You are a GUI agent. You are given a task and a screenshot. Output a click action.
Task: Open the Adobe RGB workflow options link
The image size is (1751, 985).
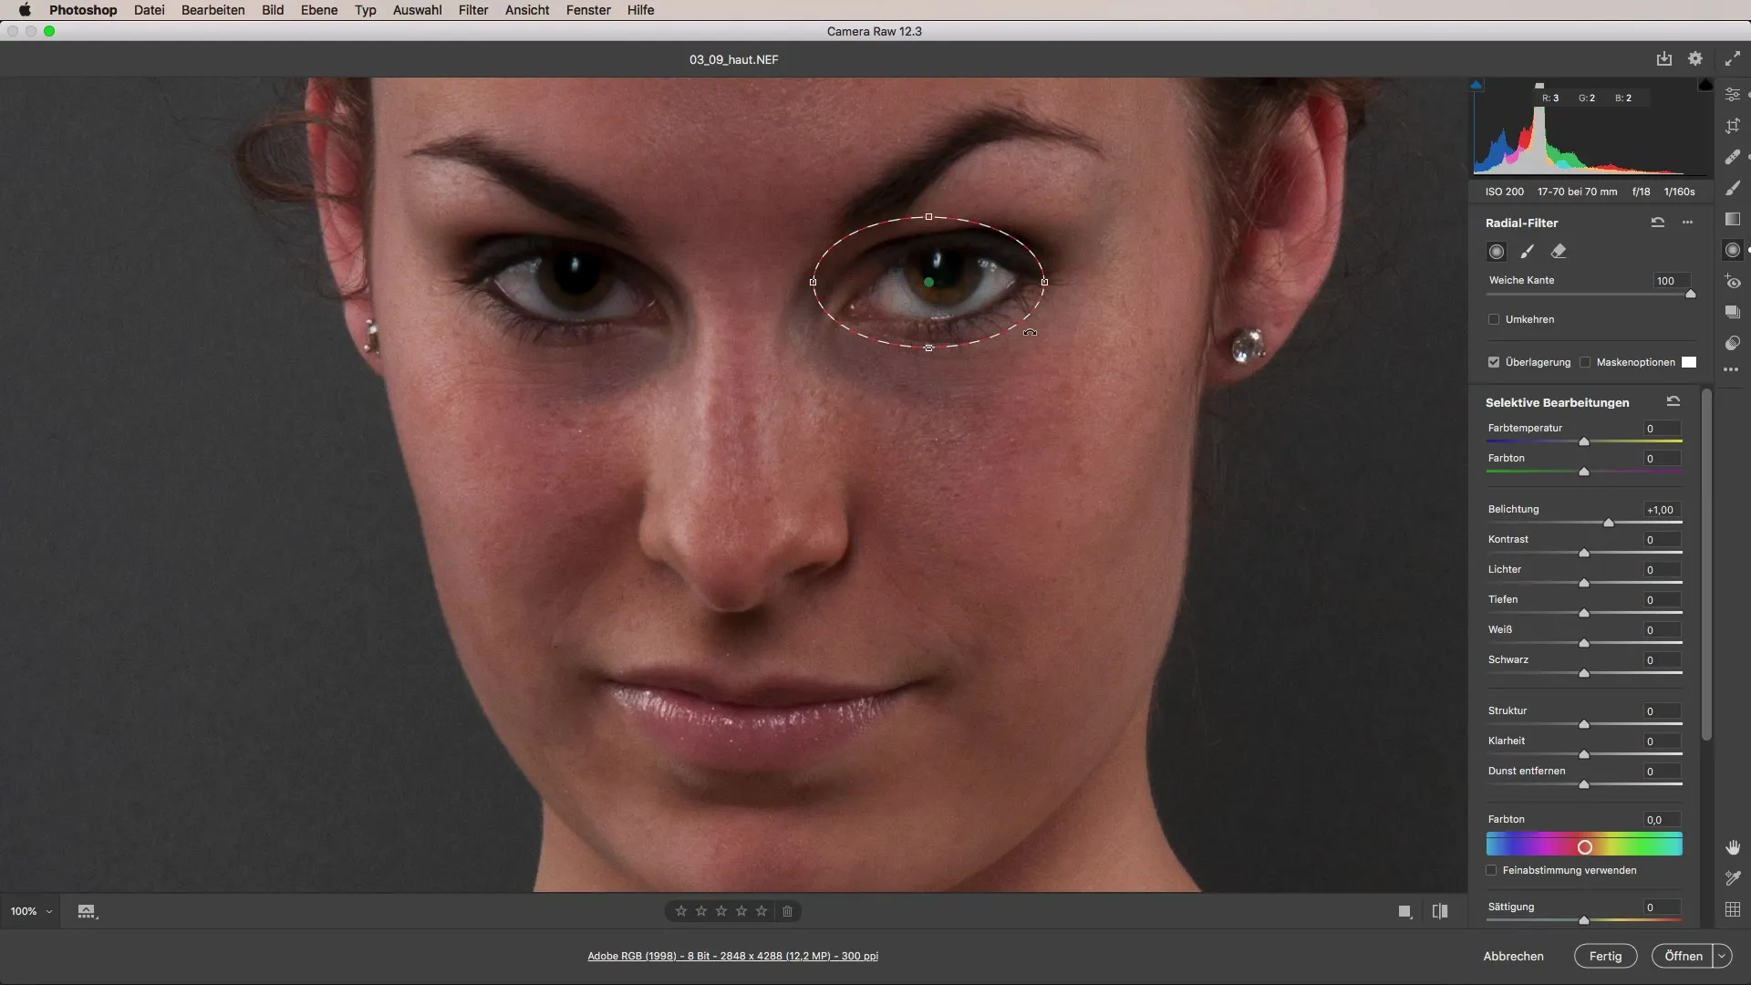pos(732,956)
